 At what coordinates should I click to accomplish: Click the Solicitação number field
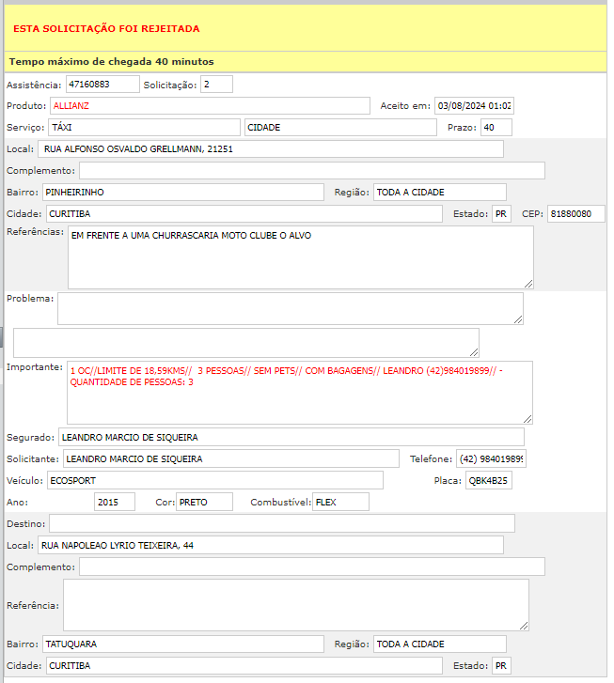[216, 85]
